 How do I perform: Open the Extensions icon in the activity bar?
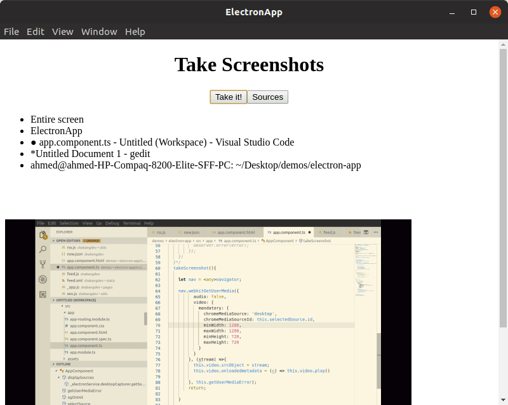click(42, 294)
